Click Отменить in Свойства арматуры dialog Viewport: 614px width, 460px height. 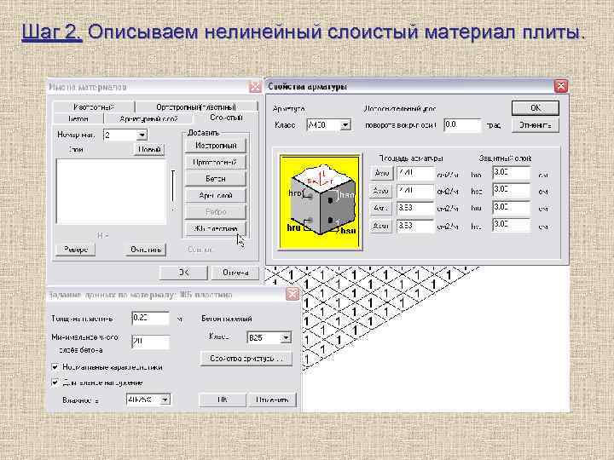pyautogui.click(x=535, y=125)
